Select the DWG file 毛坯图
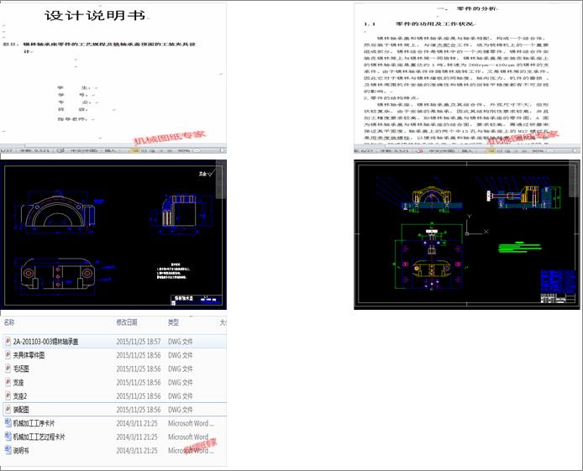The width and height of the screenshot is (583, 471). point(114,369)
